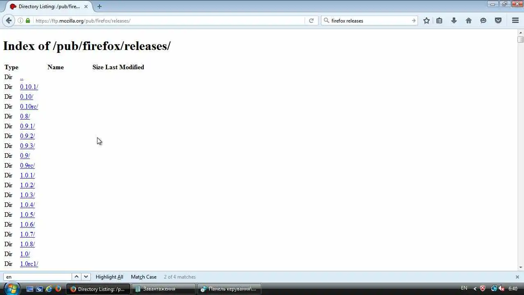Image resolution: width=524 pixels, height=295 pixels.
Task: Show the green padlock security details
Action: point(28,20)
